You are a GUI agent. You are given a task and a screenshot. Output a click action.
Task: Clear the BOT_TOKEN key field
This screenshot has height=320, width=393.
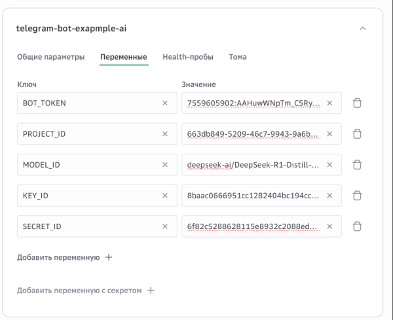165,103
